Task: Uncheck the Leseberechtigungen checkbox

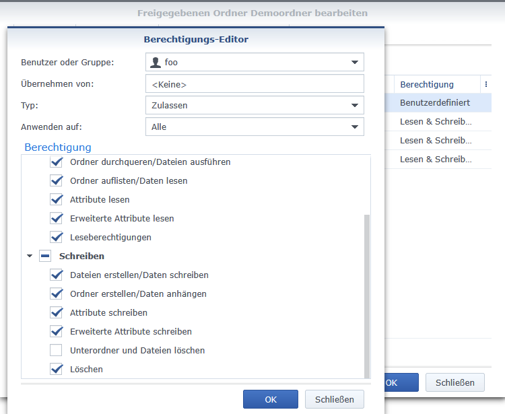Action: tap(56, 238)
